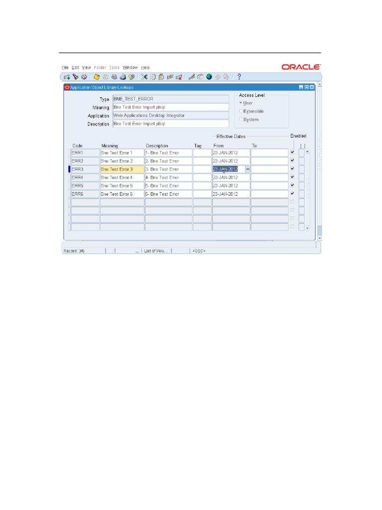Screen dimensions: 382x510
Task: Open the Tools menu
Action: [x=114, y=68]
